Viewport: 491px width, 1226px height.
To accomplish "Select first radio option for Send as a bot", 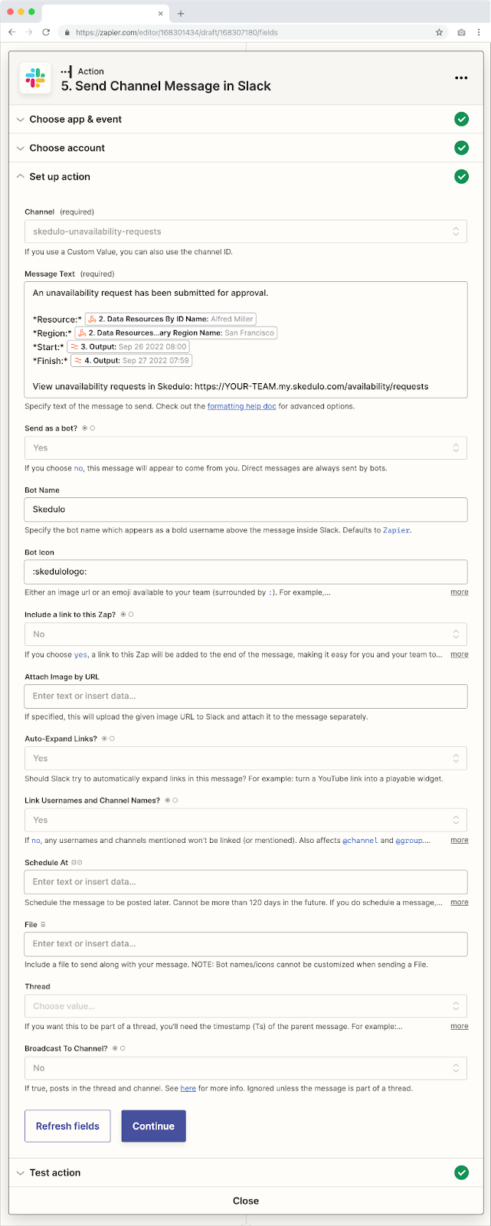I will (x=84, y=428).
